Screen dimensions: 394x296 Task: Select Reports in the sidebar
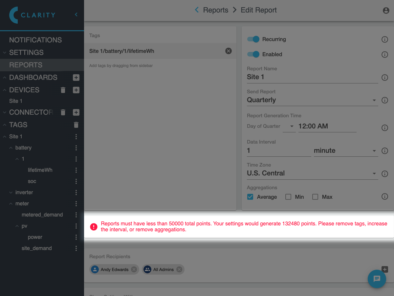tap(26, 65)
